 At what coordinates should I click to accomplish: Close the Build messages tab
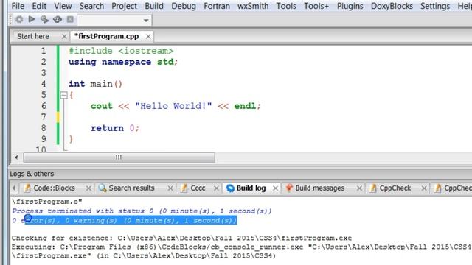tap(359, 188)
